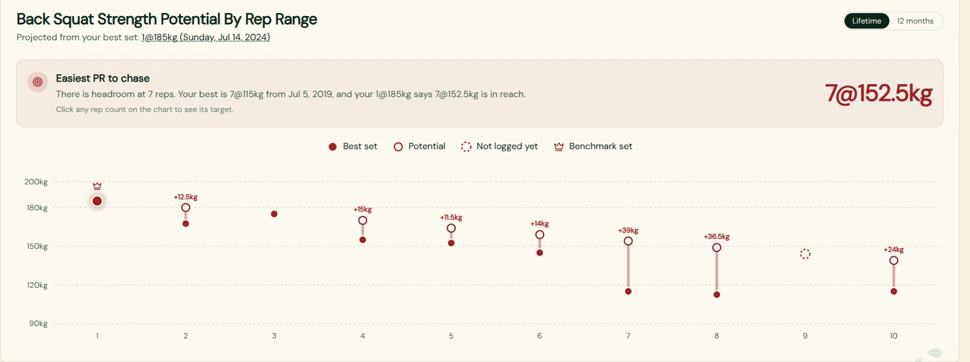Select the potential circle for 7 reps
The height and width of the screenshot is (362, 970).
pyautogui.click(x=628, y=241)
